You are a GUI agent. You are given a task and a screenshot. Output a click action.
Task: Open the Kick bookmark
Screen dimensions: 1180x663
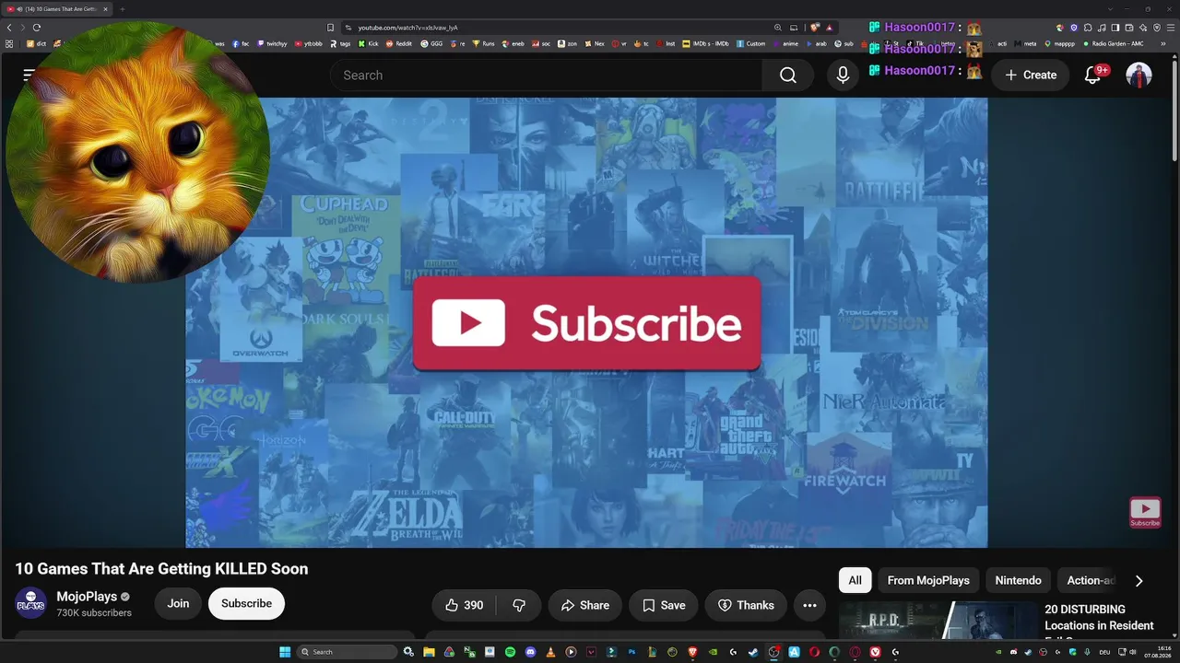(368, 43)
